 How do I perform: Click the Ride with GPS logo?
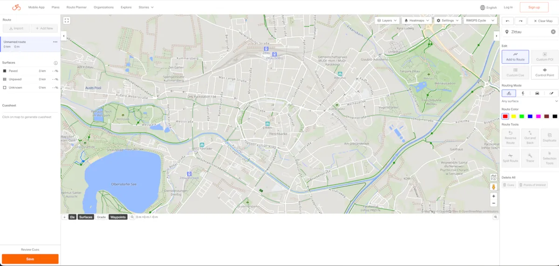(16, 7)
